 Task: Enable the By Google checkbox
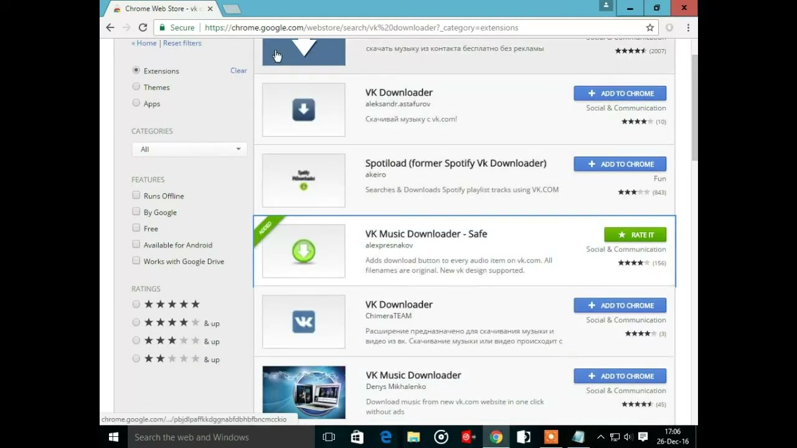pos(136,212)
